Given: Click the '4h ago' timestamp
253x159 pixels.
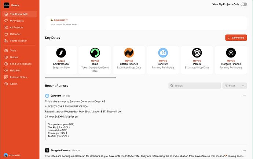Looking at the screenshot, I should pos(76,151).
